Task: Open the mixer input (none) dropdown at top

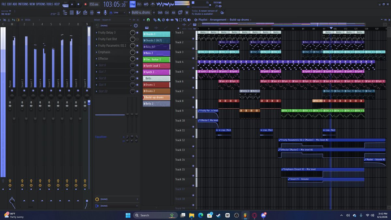Action: pos(116,25)
